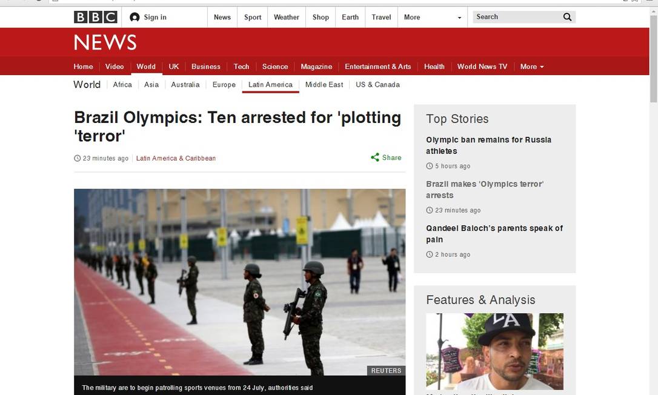This screenshot has height=395, width=658.
Task: Open the red navigation More menu
Action: pos(531,67)
